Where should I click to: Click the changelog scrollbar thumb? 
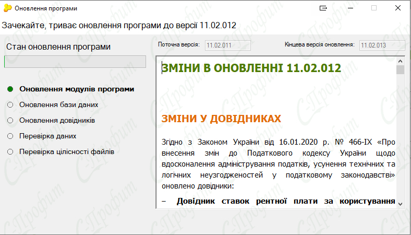coord(400,70)
